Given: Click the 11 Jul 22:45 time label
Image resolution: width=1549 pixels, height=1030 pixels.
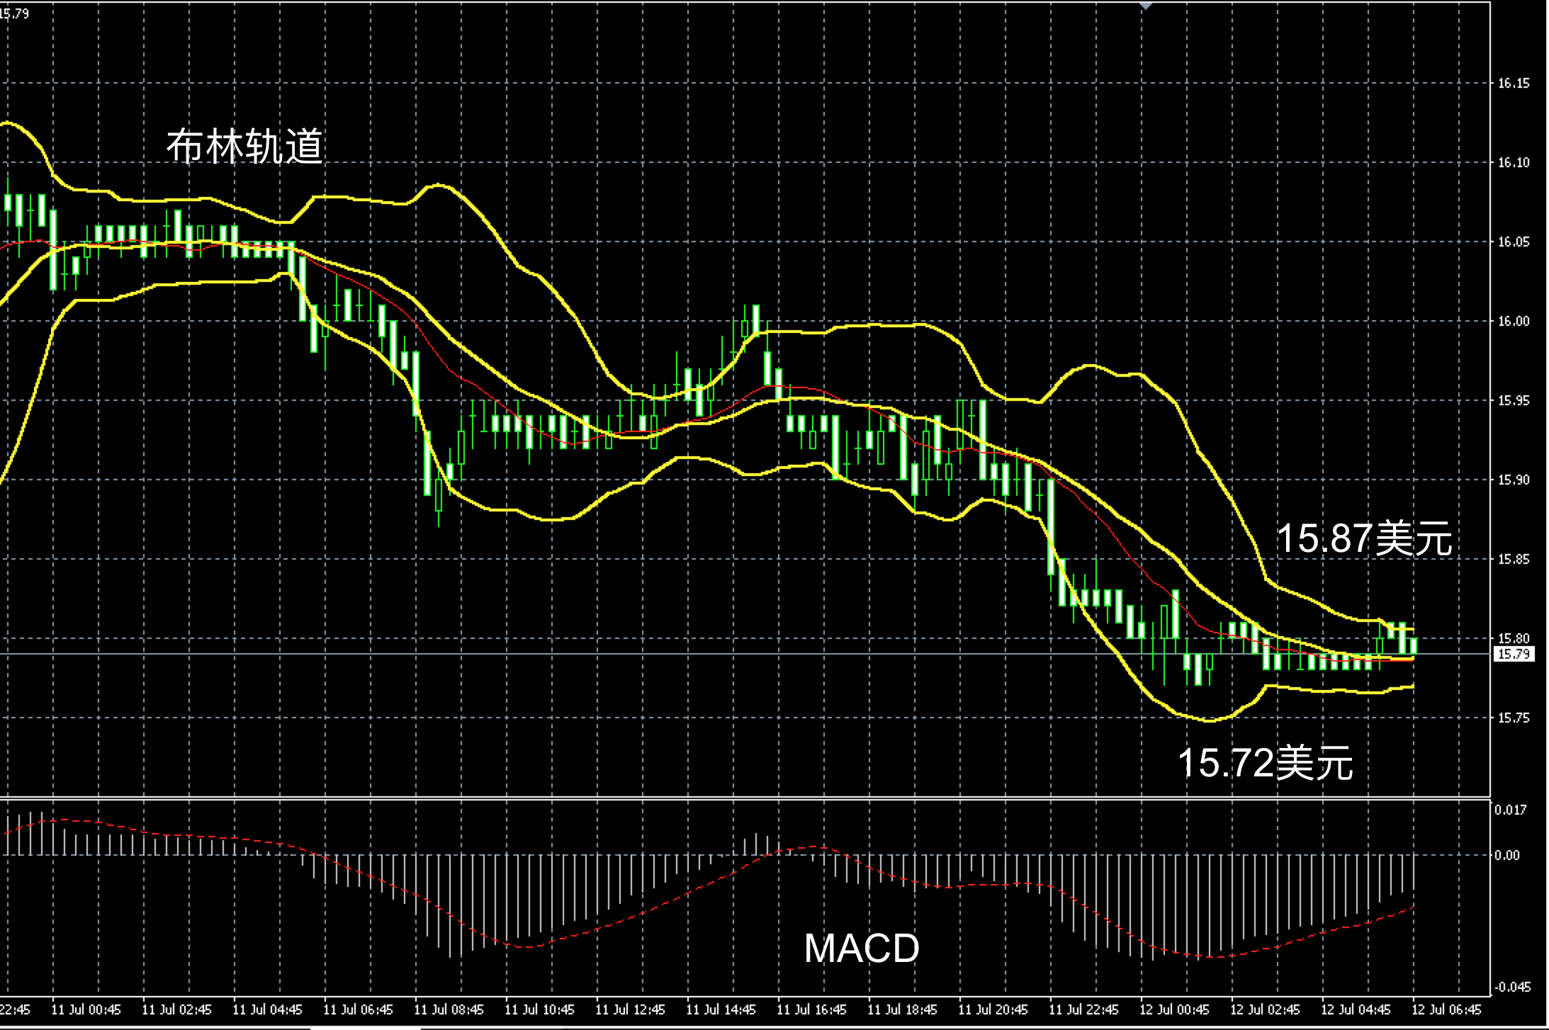Looking at the screenshot, I should (1083, 1009).
